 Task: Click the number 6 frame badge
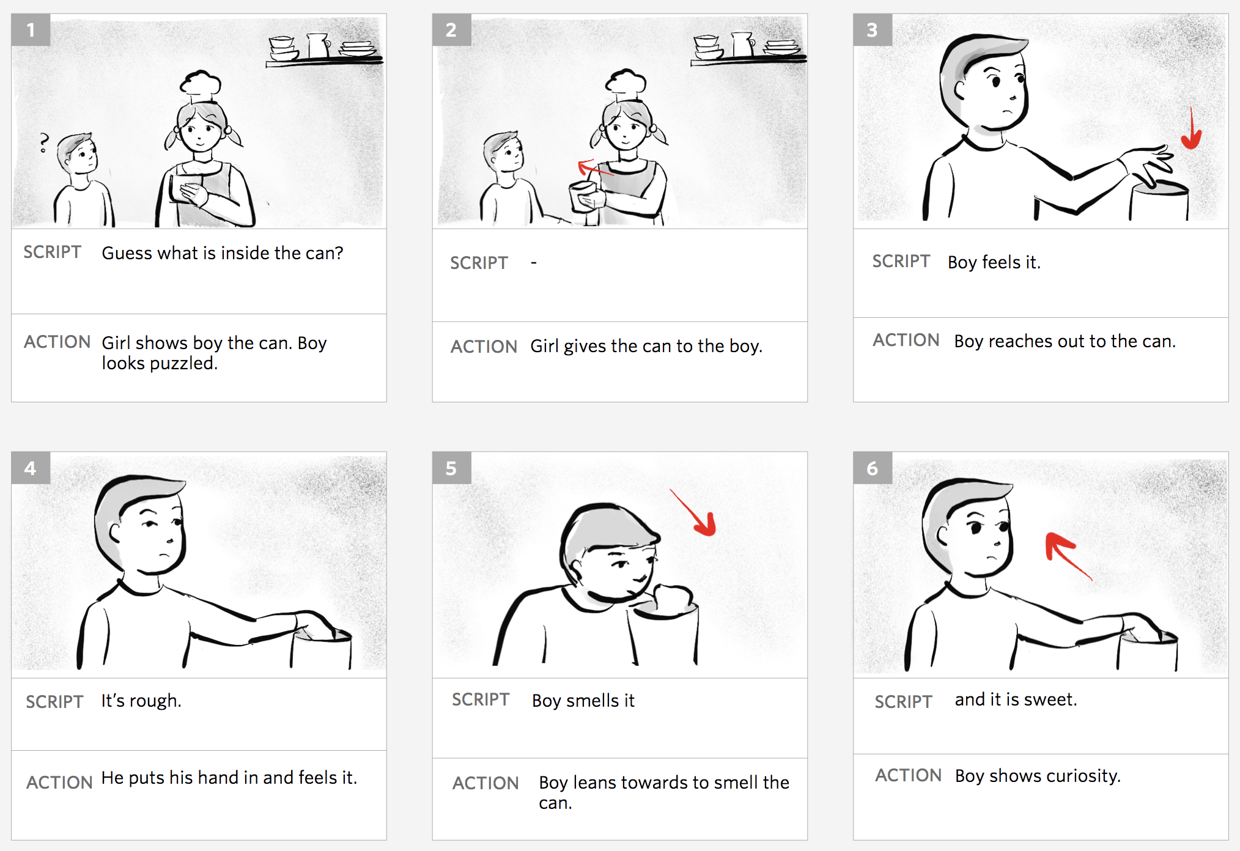[873, 468]
